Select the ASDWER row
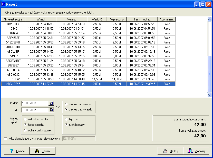The image size is (213, 158). 88,52
